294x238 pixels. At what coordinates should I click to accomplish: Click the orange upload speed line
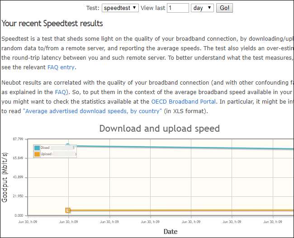point(181,210)
